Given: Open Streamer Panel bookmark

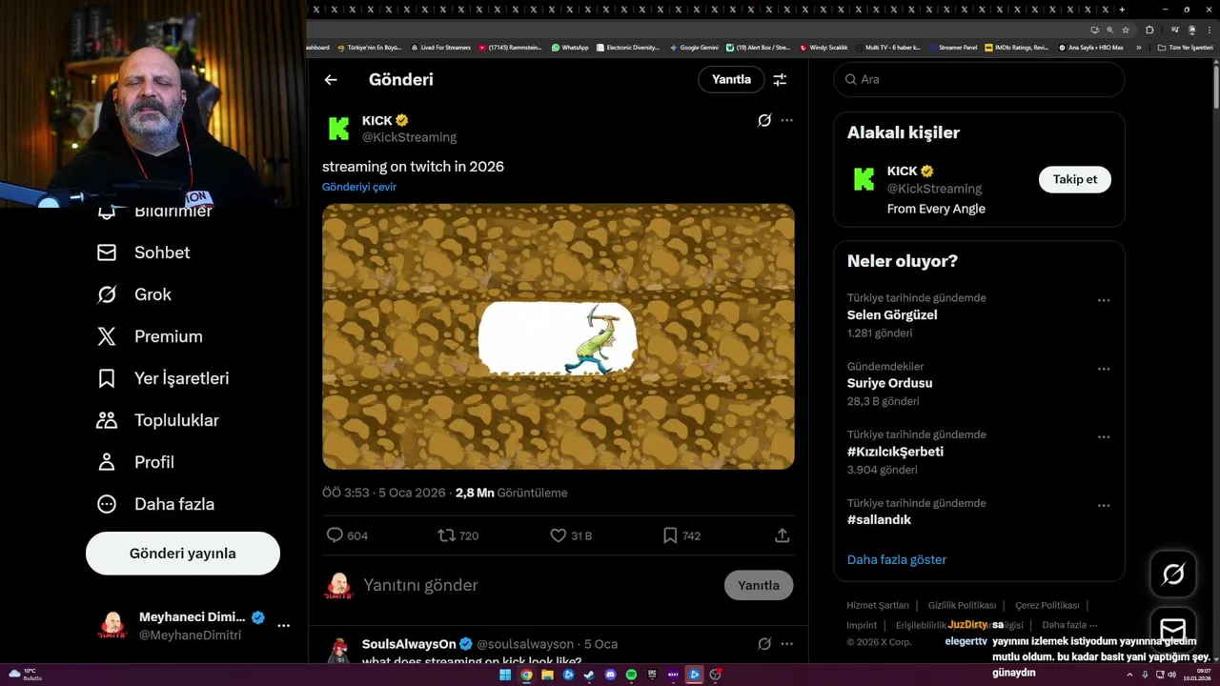Looking at the screenshot, I should coord(953,48).
